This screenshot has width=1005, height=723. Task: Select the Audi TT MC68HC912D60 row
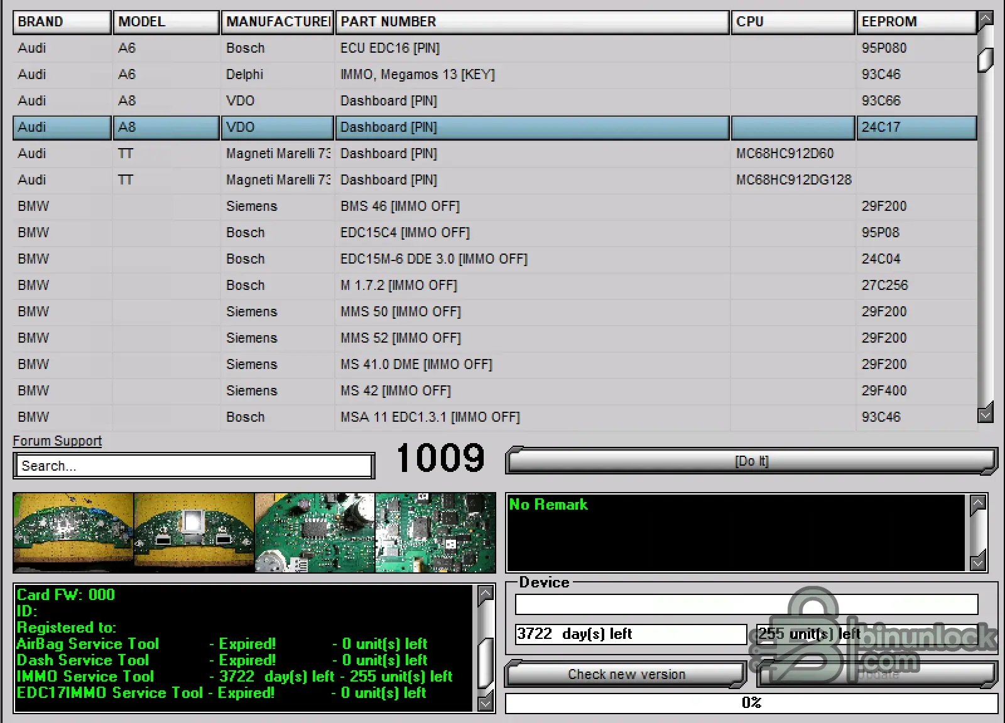[x=440, y=153]
